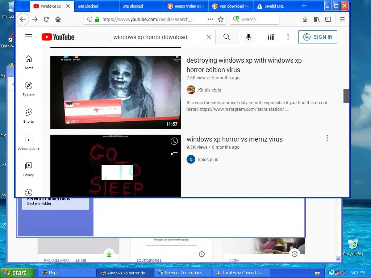371x278 pixels.
Task: Close the active windows xp tab
Action: coord(68,6)
